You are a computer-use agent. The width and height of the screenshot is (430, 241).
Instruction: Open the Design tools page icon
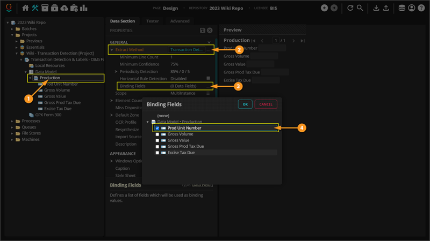[35, 8]
